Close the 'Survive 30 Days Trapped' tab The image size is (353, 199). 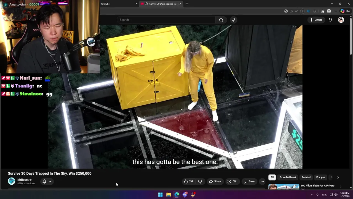(x=180, y=4)
